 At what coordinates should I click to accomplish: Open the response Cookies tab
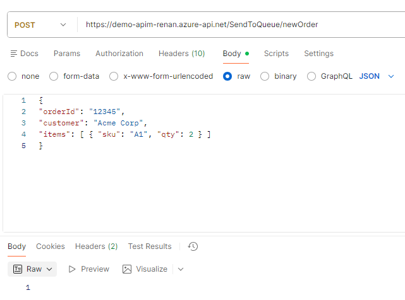pyautogui.click(x=51, y=246)
